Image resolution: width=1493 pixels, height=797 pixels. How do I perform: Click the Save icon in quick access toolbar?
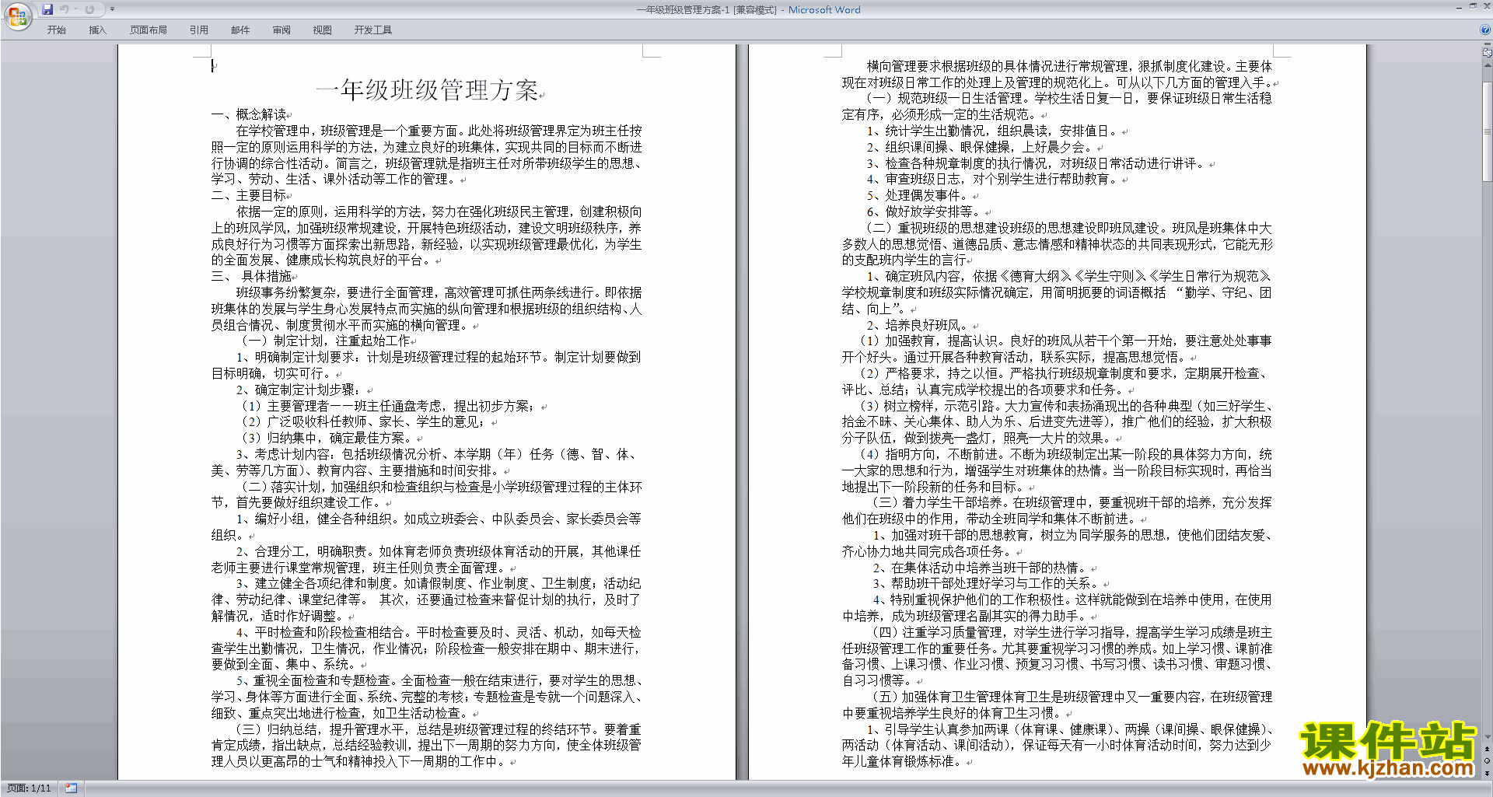coord(47,9)
